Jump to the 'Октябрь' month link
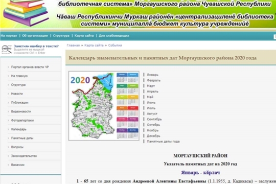Image resolution: width=276 pixels, height=184 pixels. coord(153,125)
